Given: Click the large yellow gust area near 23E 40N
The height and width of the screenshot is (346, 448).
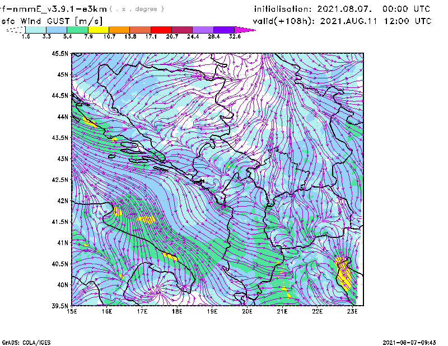Looking at the screenshot, I should coord(343,273).
